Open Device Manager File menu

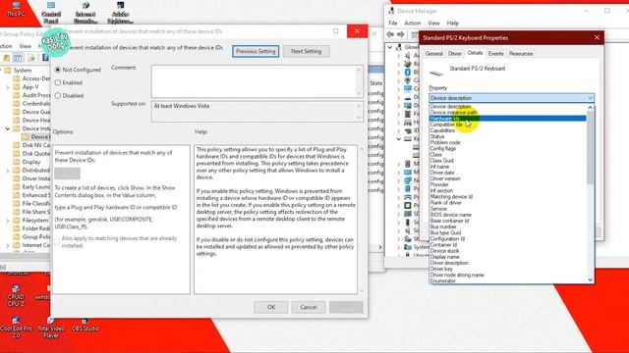coord(393,24)
